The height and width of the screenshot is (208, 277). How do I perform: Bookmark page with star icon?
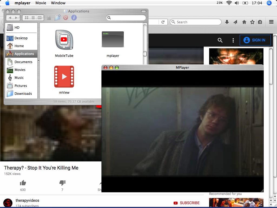click(x=252, y=22)
